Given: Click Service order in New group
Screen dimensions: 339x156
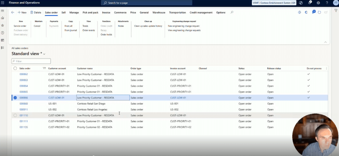Looking at the screenshot, I should (x=20, y=26).
